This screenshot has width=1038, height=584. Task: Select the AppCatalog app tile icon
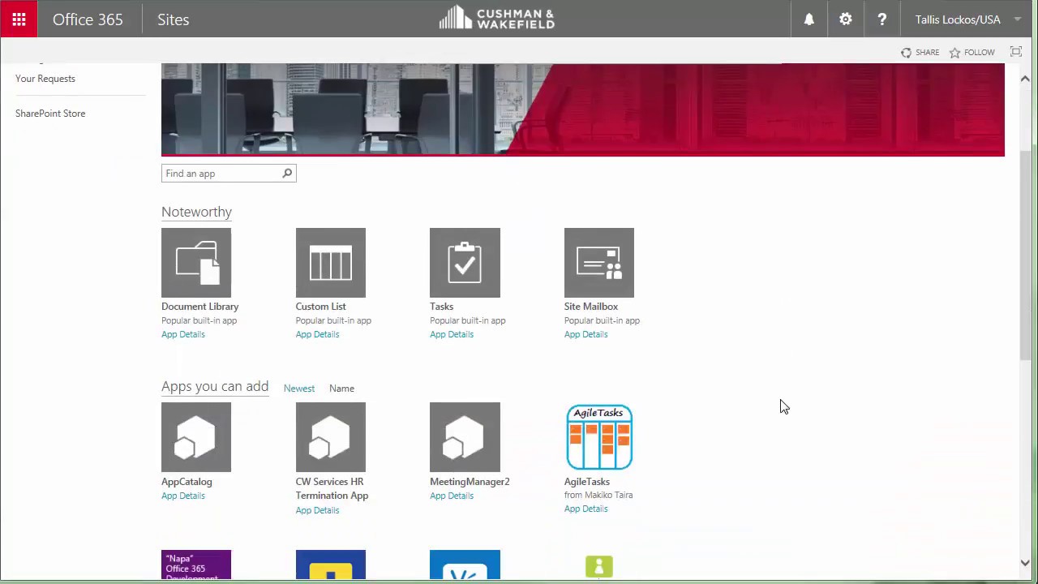196,437
